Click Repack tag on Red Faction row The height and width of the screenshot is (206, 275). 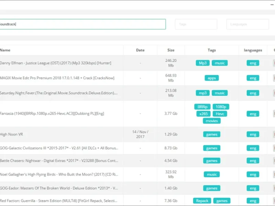coord(202,201)
